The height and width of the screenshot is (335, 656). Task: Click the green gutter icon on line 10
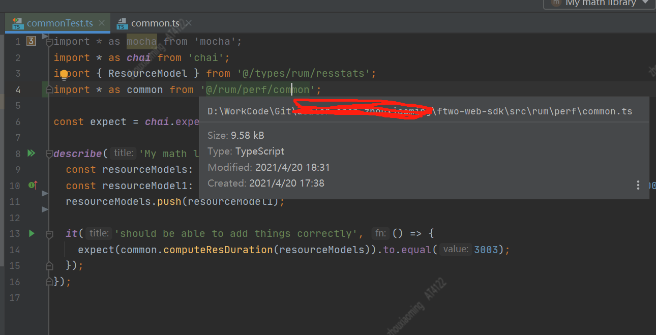coord(32,186)
